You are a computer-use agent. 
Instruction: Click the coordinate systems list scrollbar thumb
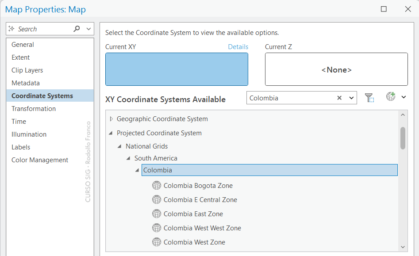403,138
